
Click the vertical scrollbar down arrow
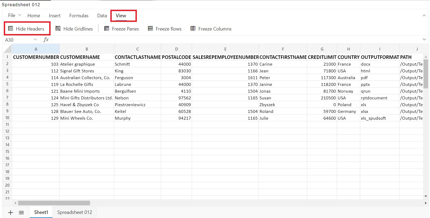click(x=426, y=196)
